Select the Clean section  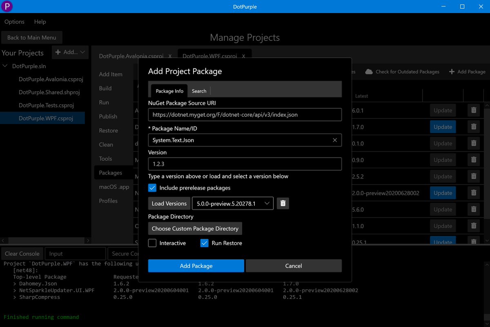(106, 145)
